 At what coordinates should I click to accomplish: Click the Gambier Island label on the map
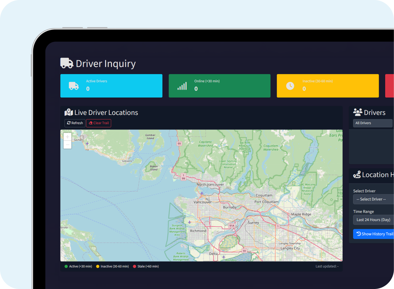(x=150, y=136)
